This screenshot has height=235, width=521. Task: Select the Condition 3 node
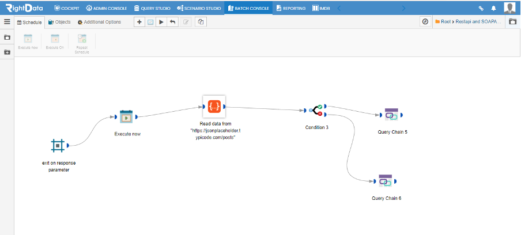point(316,110)
